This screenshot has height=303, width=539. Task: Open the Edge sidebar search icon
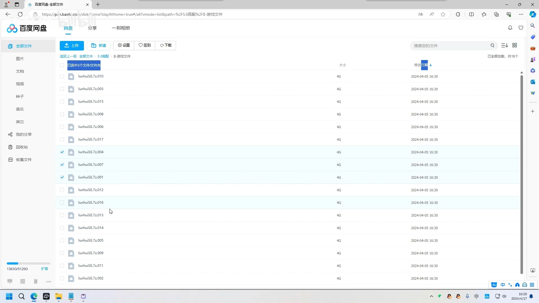[533, 26]
